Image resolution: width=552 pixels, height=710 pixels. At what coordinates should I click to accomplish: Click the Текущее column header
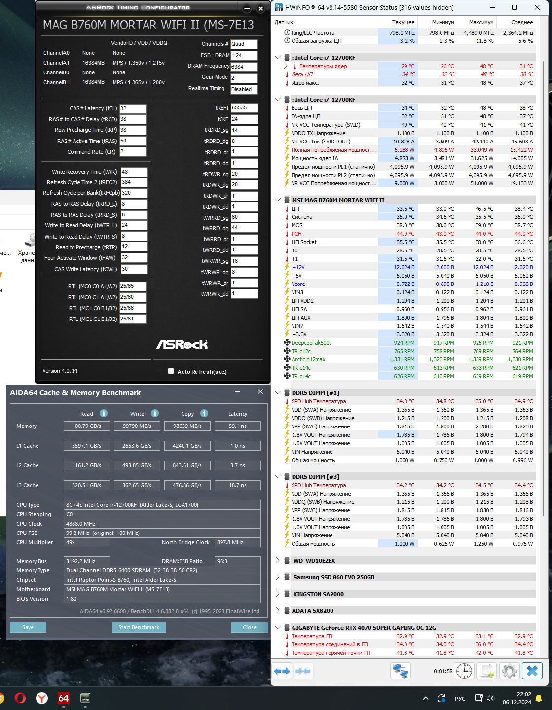(398, 22)
